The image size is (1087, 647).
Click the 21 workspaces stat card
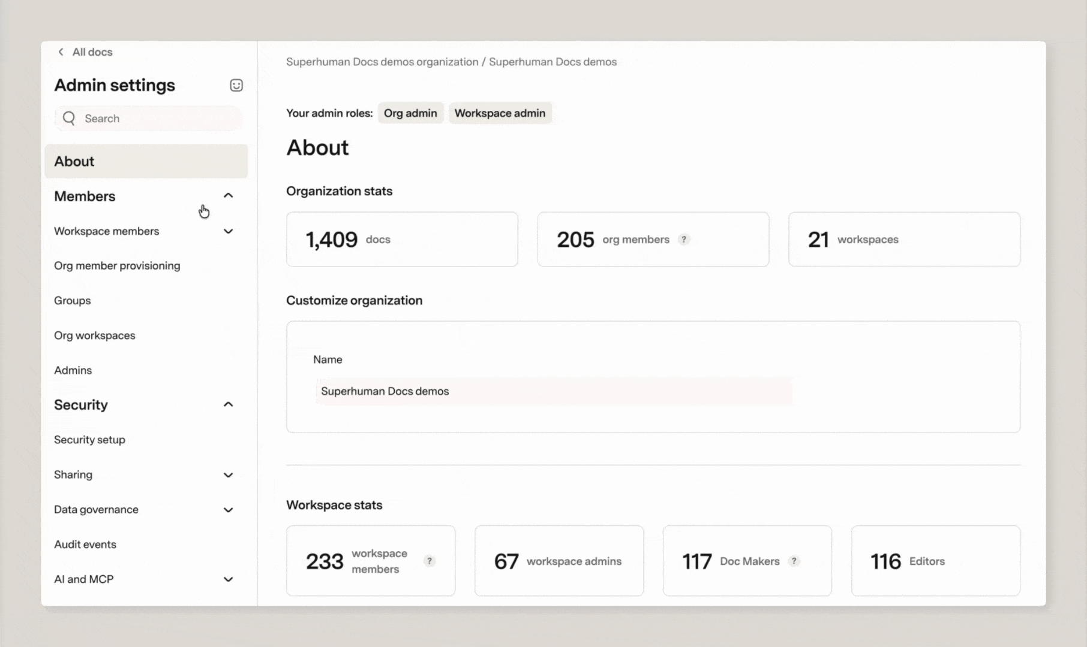pos(904,239)
